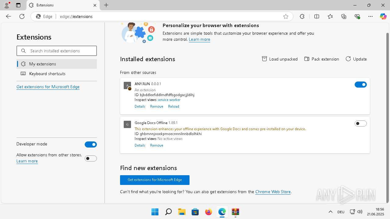Image resolution: width=390 pixels, height=219 pixels.
Task: Open File Explorer from taskbar
Action: click(182, 212)
